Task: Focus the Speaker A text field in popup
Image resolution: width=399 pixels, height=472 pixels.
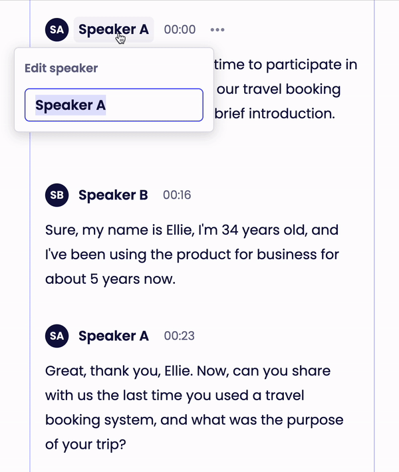Action: click(x=113, y=105)
